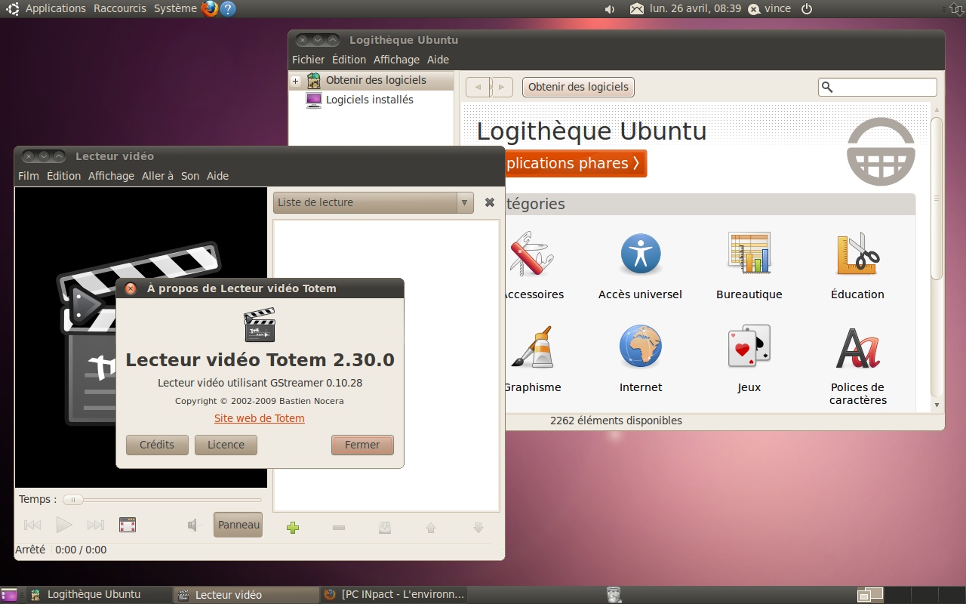The image size is (966, 604).
Task: Open the Aller à menu
Action: tap(158, 176)
